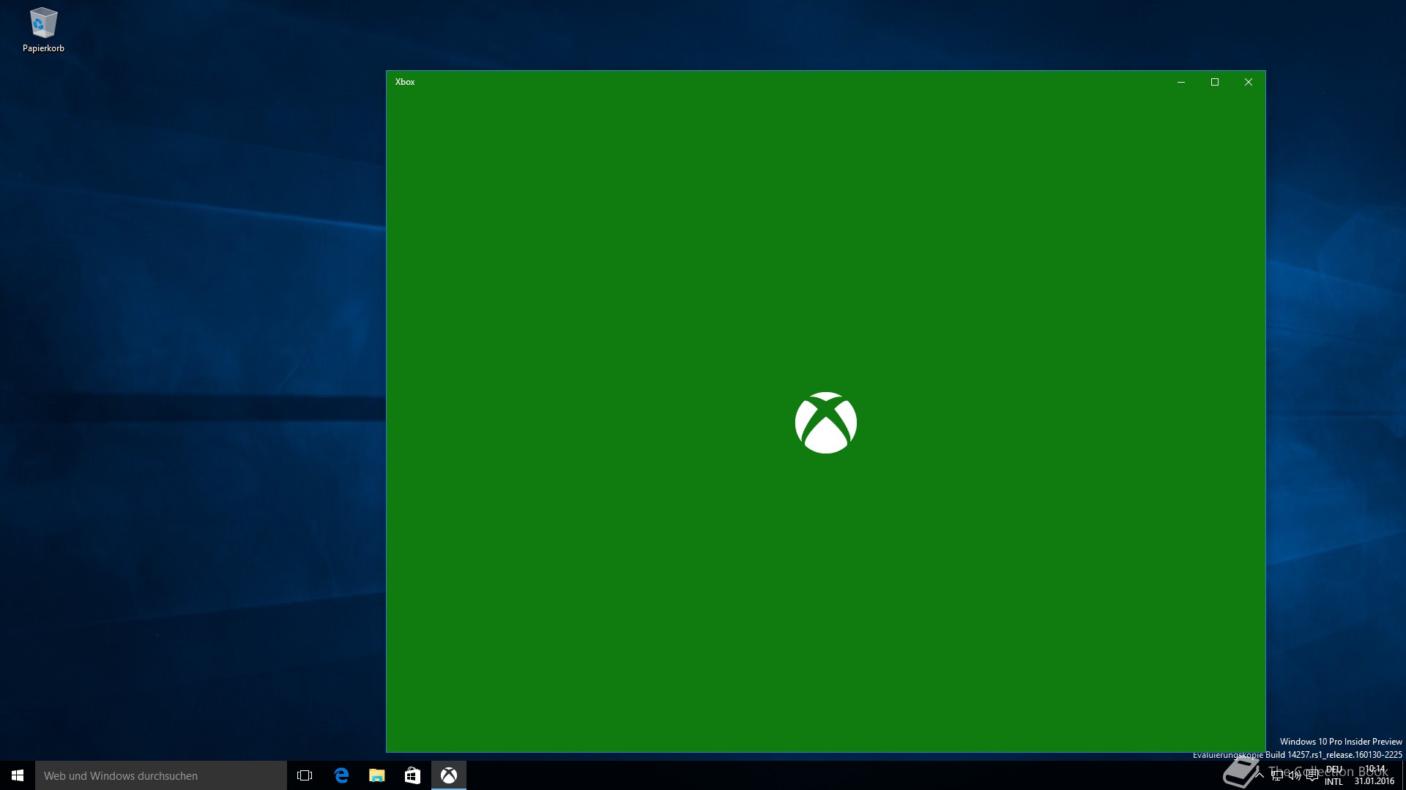The height and width of the screenshot is (790, 1406).
Task: Show hidden tray icons with the chevron
Action: (1260, 775)
